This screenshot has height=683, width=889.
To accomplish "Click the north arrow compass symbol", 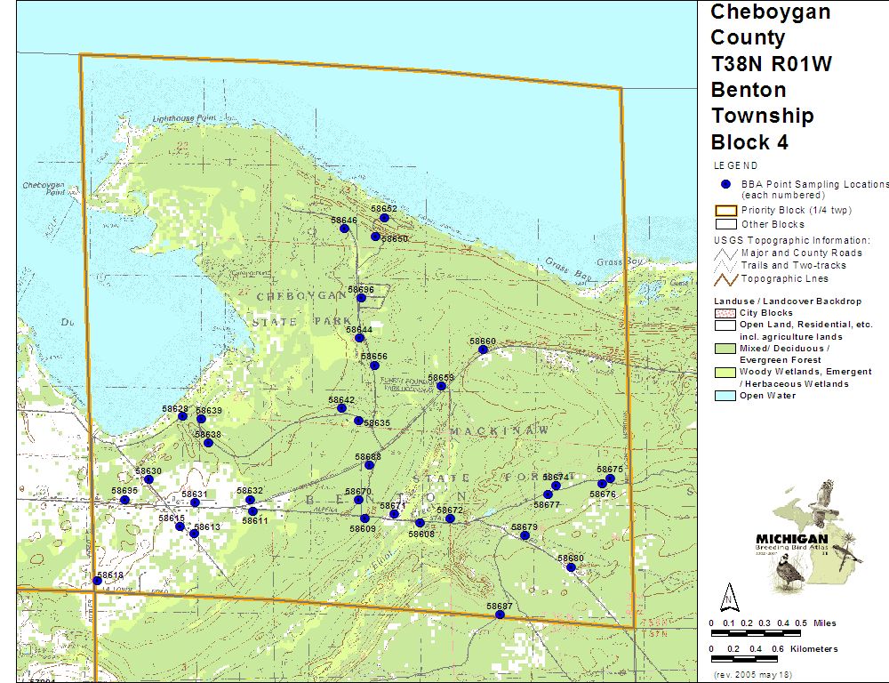I will 728,598.
